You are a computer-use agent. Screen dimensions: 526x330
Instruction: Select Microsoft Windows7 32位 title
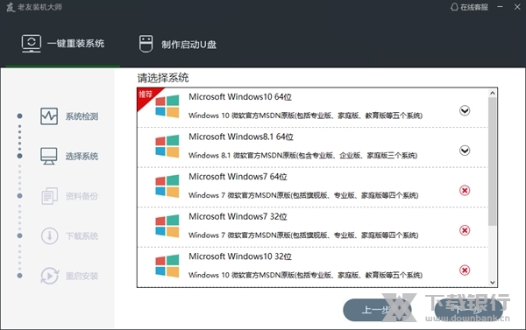point(238,216)
